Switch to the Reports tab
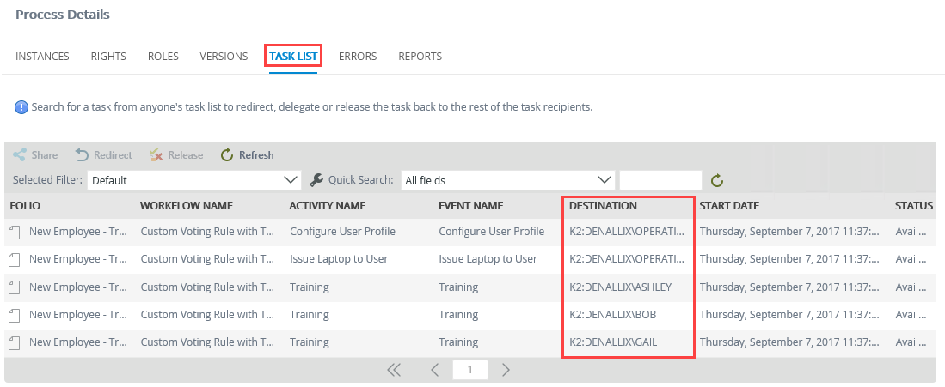This screenshot has height=387, width=945. click(420, 56)
